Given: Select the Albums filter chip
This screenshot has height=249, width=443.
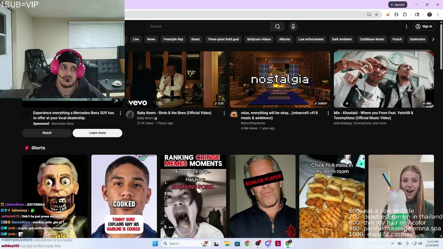Looking at the screenshot, I should (x=285, y=39).
